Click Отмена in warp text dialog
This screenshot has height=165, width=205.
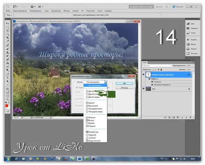124,88
